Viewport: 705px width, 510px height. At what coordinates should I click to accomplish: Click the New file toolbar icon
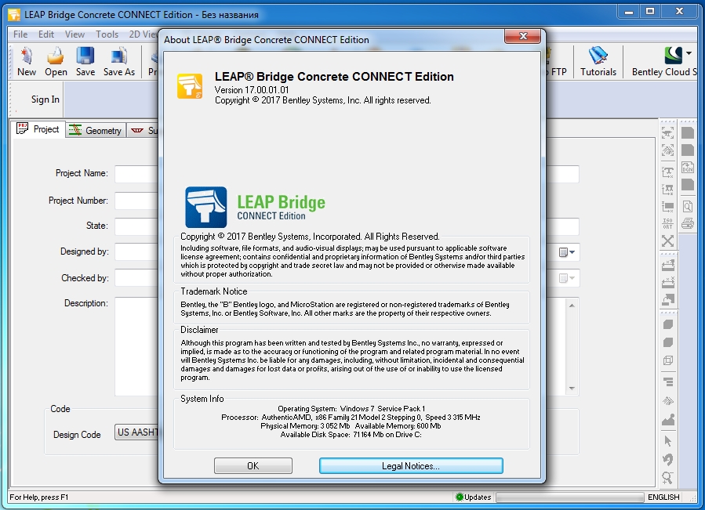[27, 56]
